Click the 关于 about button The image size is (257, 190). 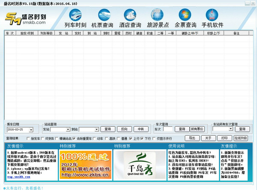pos(208,138)
